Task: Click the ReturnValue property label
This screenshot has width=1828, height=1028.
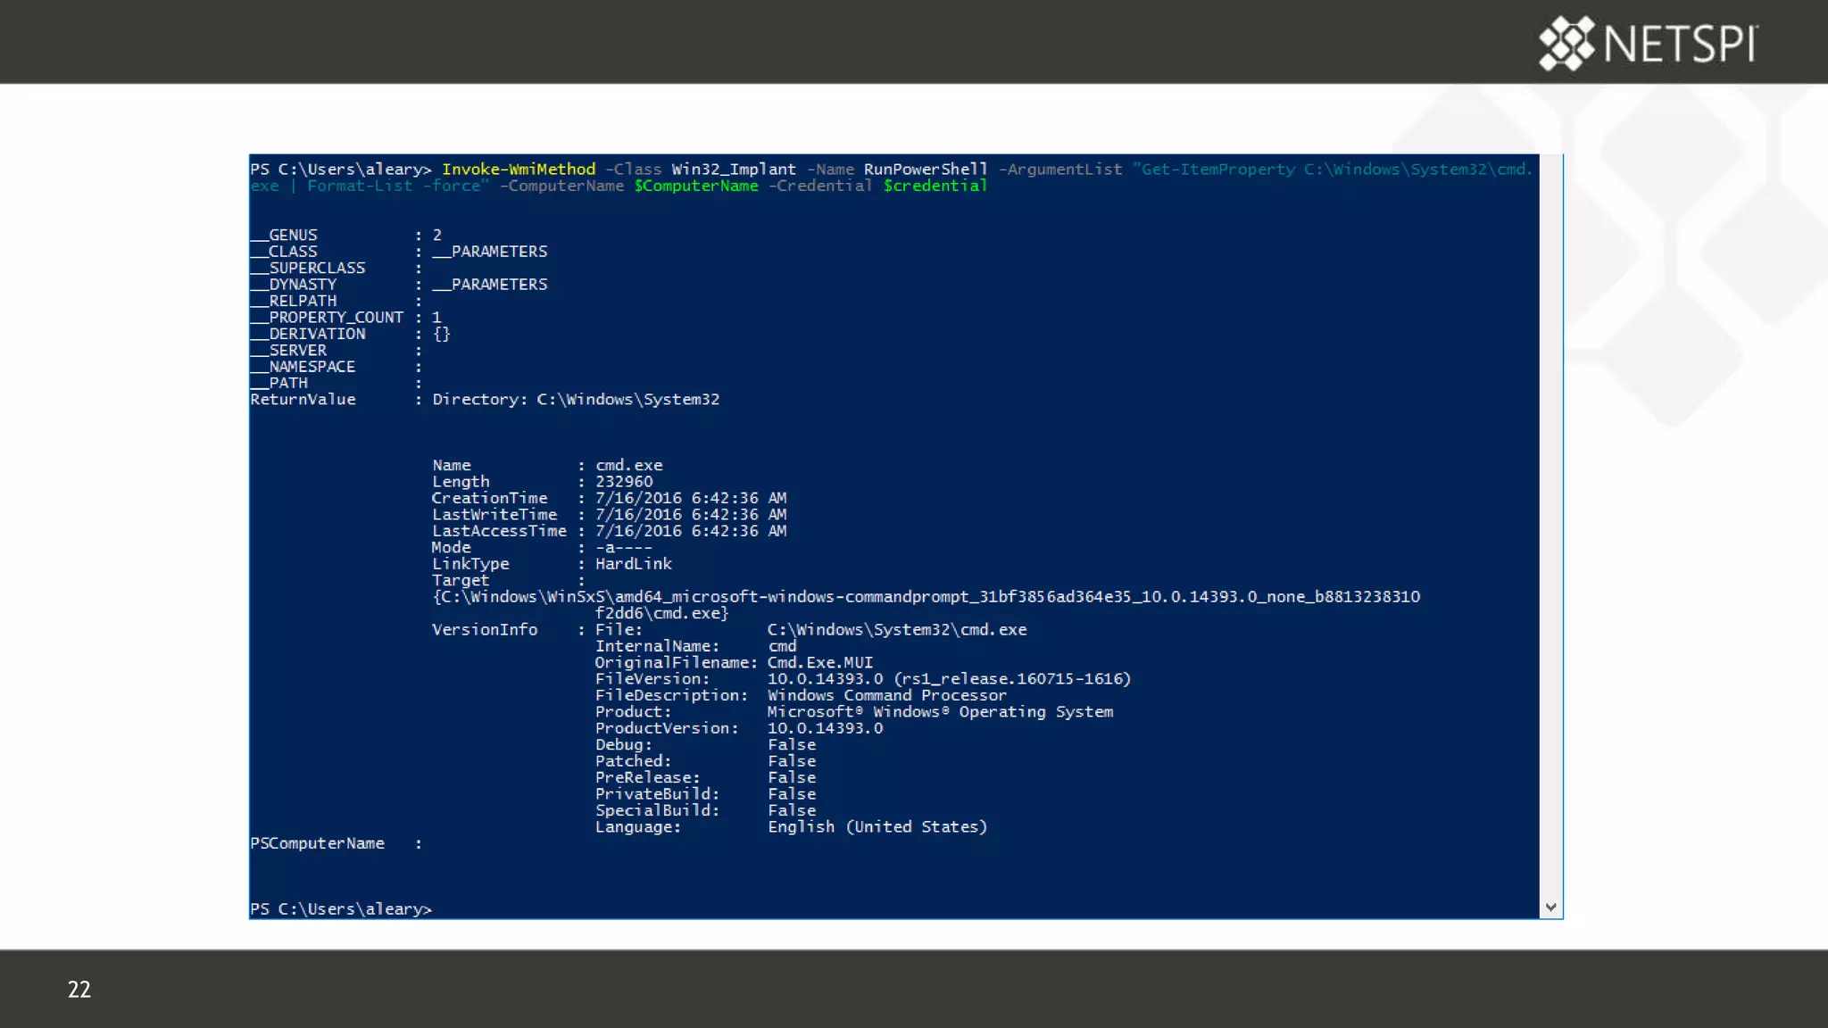Action: tap(303, 400)
